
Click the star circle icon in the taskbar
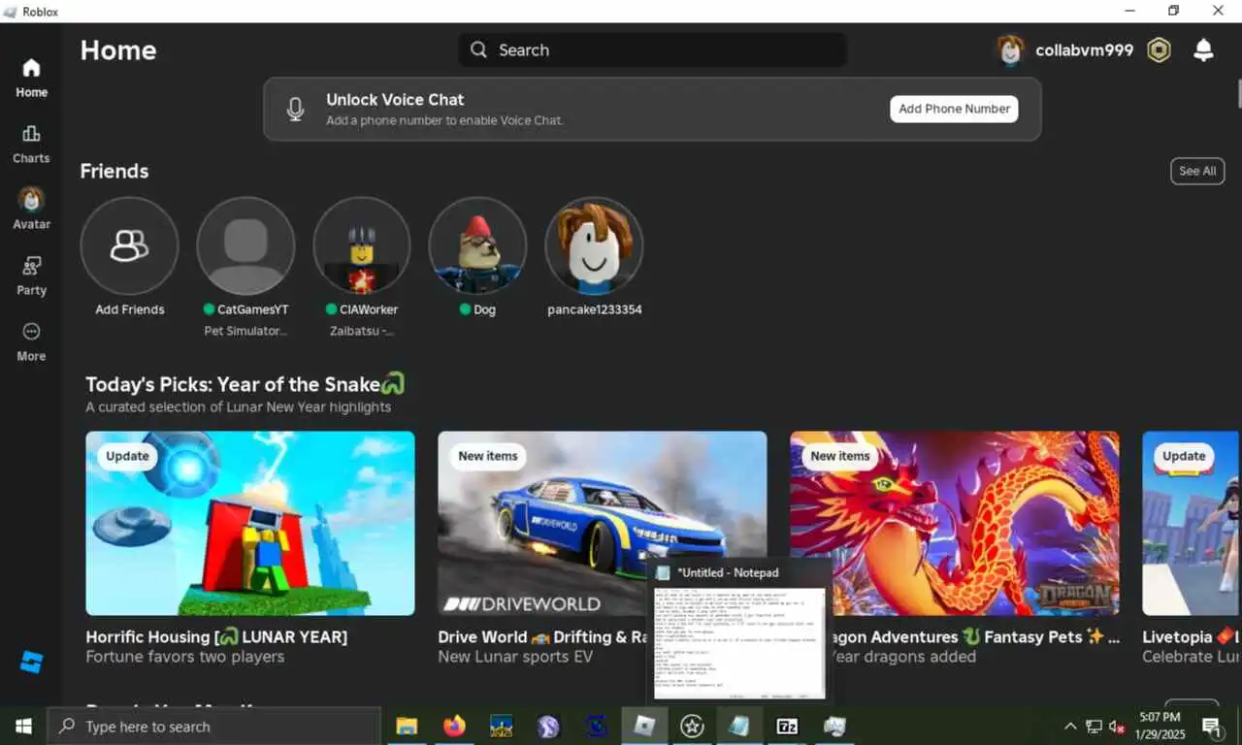692,727
